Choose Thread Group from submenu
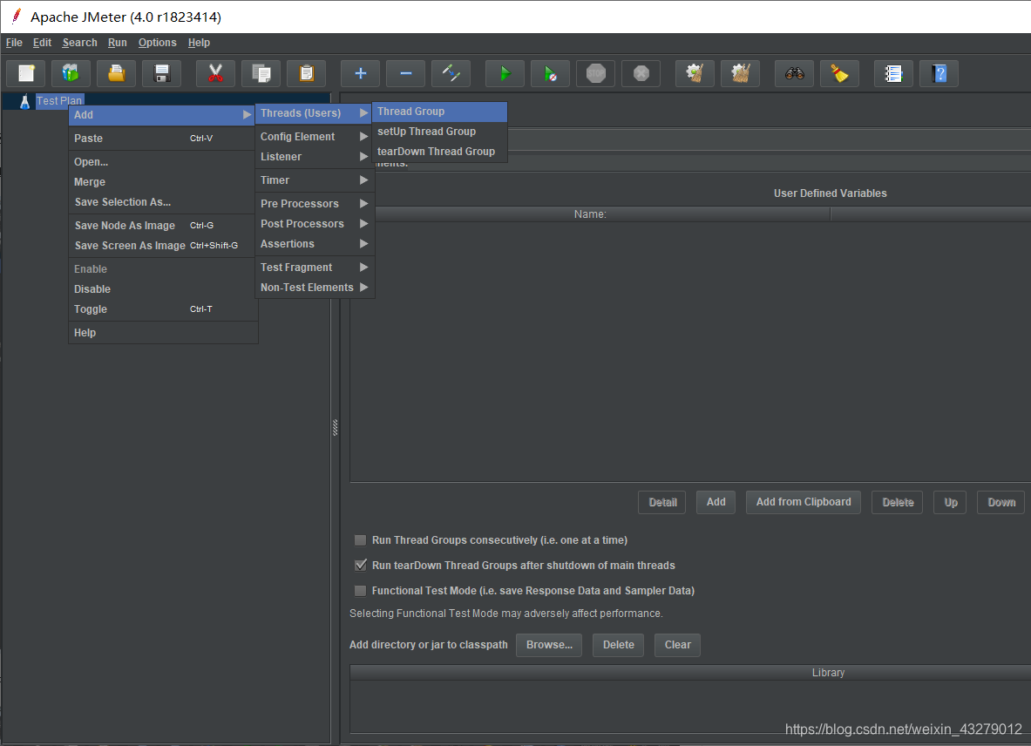 439,112
